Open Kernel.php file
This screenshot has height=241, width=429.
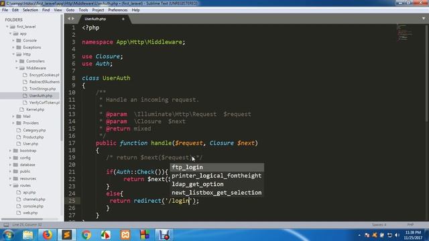coord(35,109)
